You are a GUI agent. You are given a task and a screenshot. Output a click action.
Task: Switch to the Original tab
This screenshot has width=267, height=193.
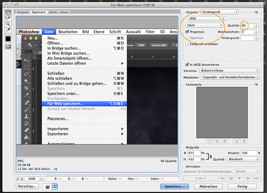pyautogui.click(x=23, y=12)
